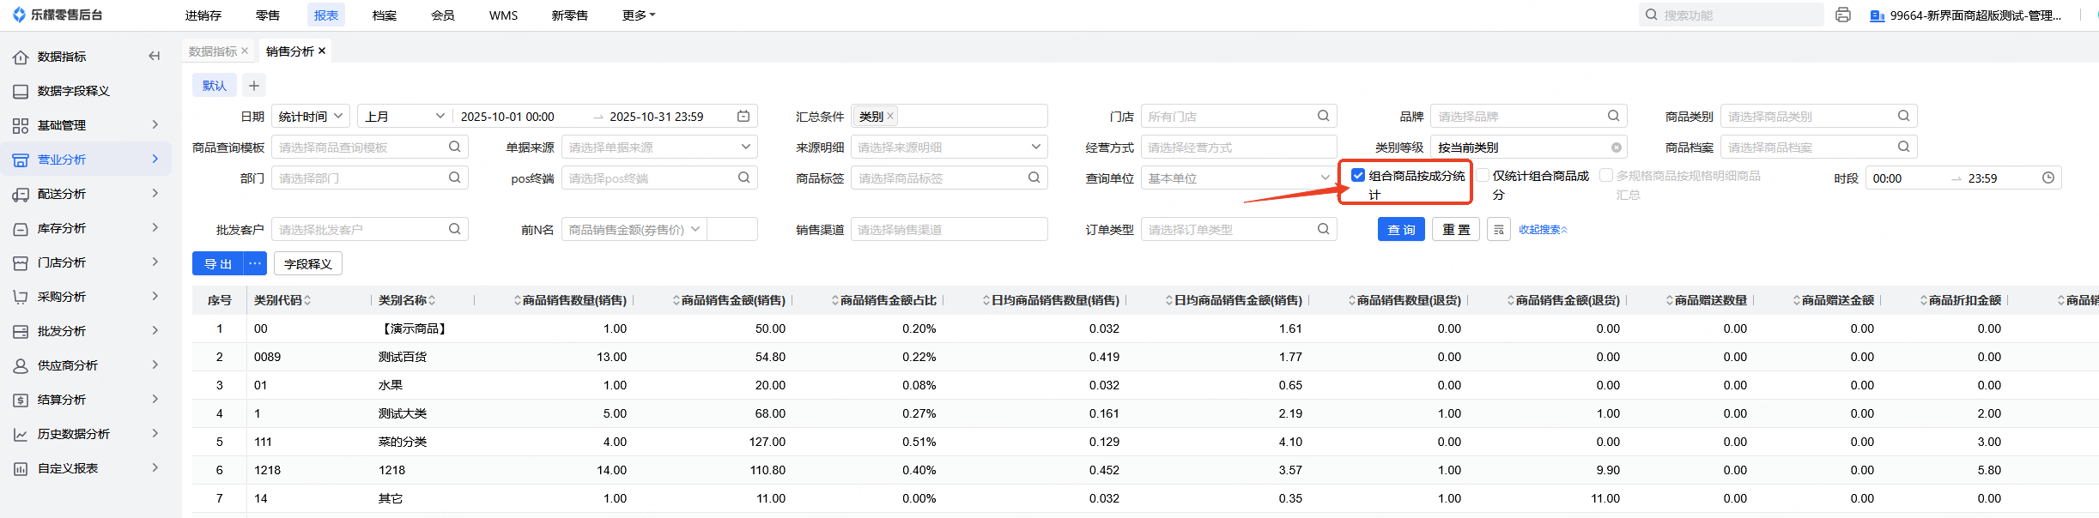
Task: Switch to 数据指标 tab
Action: tap(213, 51)
